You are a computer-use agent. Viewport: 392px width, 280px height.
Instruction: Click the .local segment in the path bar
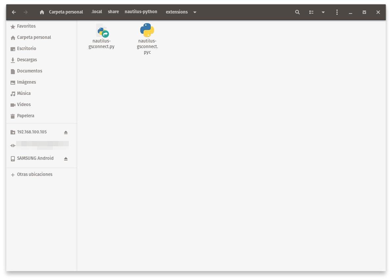coord(96,12)
